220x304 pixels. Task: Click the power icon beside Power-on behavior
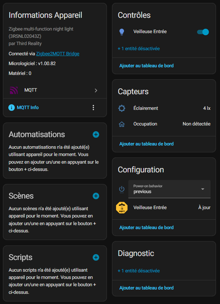click(122, 189)
